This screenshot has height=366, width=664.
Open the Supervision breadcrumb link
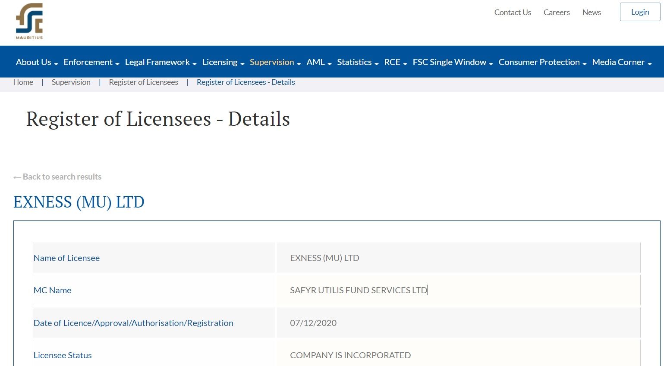point(71,82)
